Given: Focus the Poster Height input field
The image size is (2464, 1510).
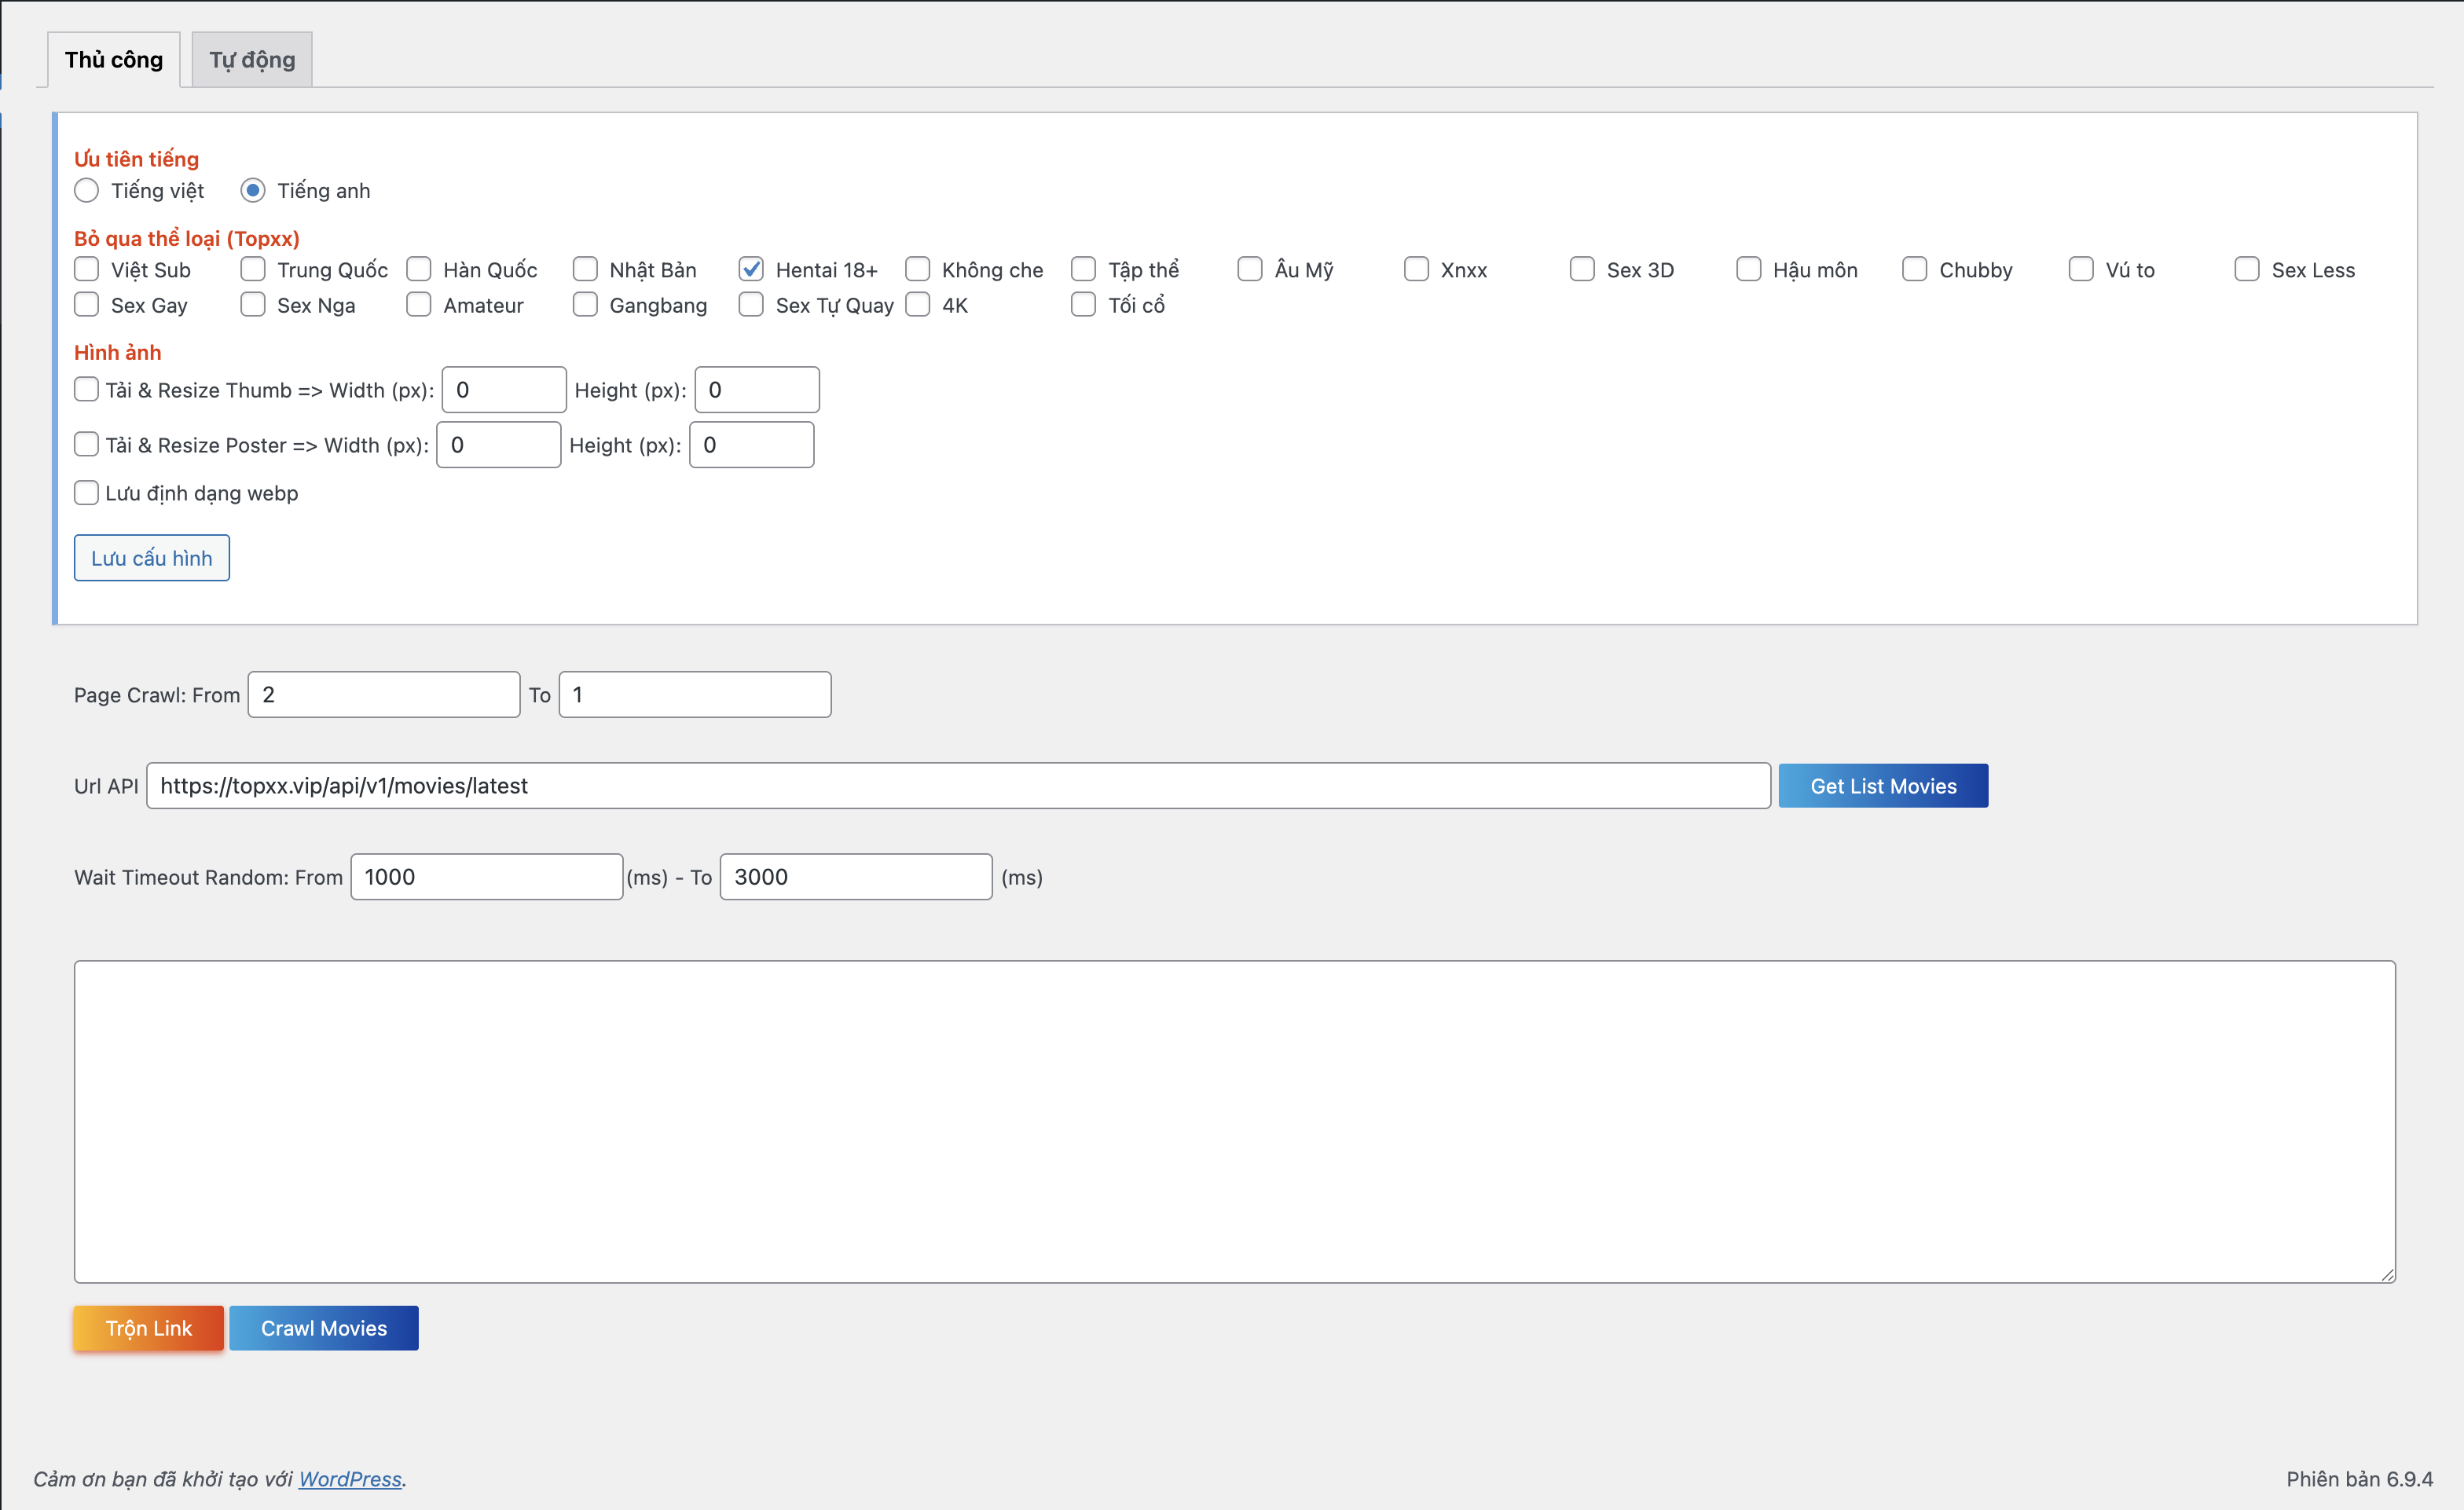Looking at the screenshot, I should coord(751,444).
